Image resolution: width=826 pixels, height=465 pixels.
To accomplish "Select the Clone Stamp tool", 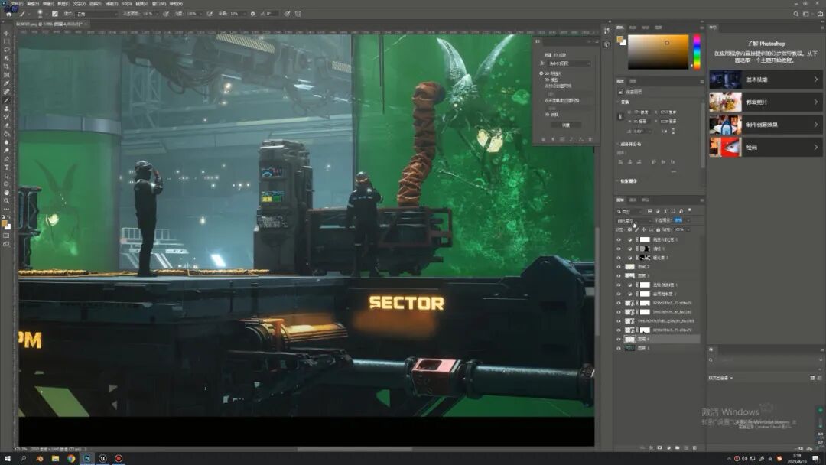I will tap(6, 109).
